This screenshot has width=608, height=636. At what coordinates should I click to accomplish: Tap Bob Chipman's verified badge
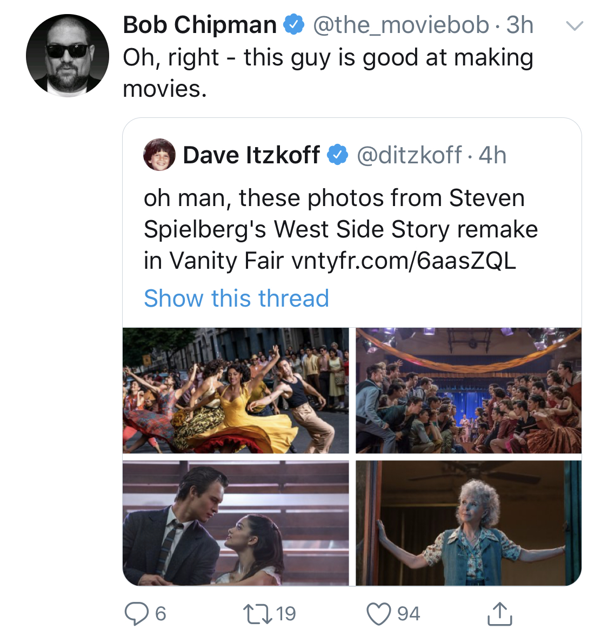coord(293,24)
